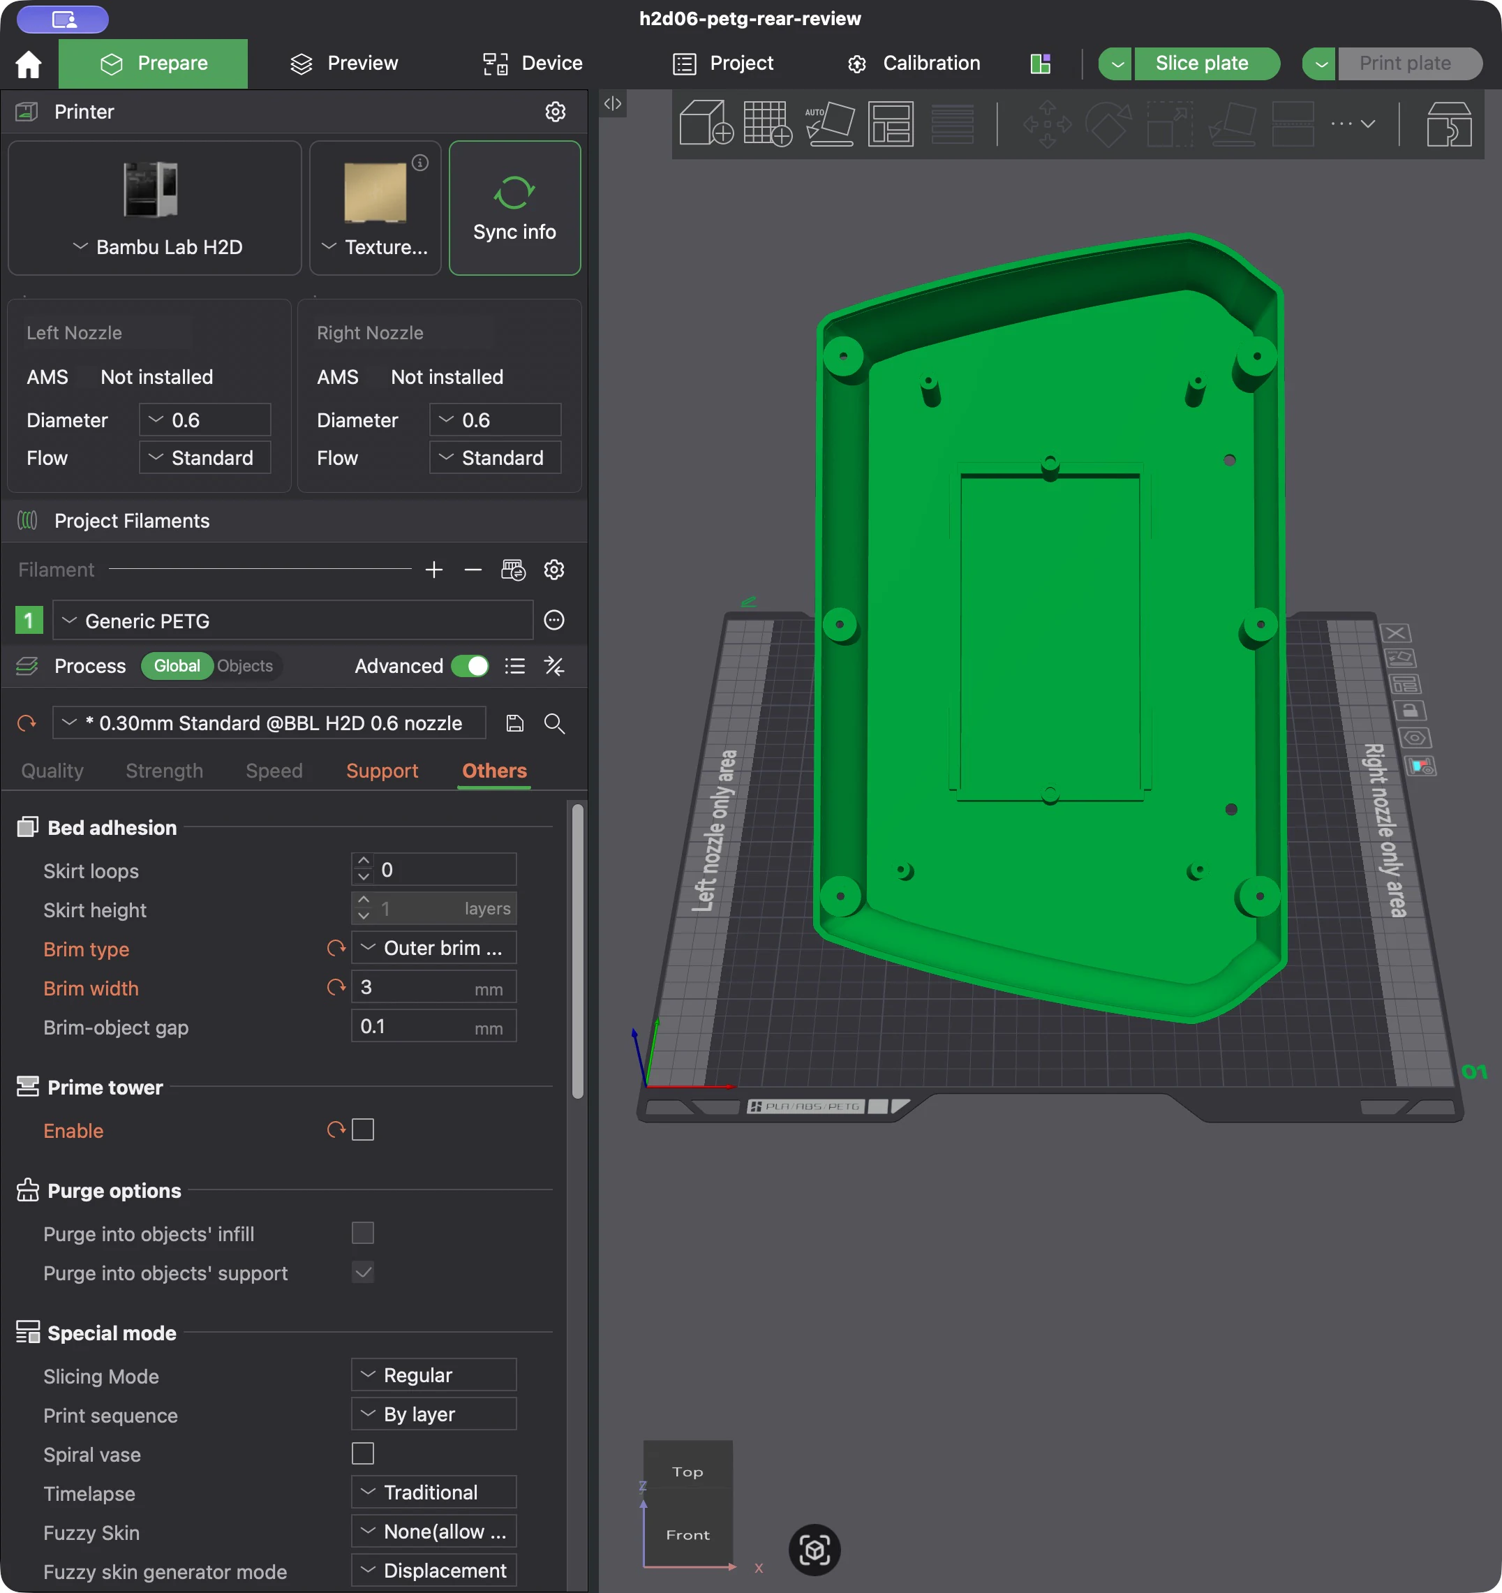Select the Support settings tab
1502x1593 pixels.
click(x=382, y=771)
